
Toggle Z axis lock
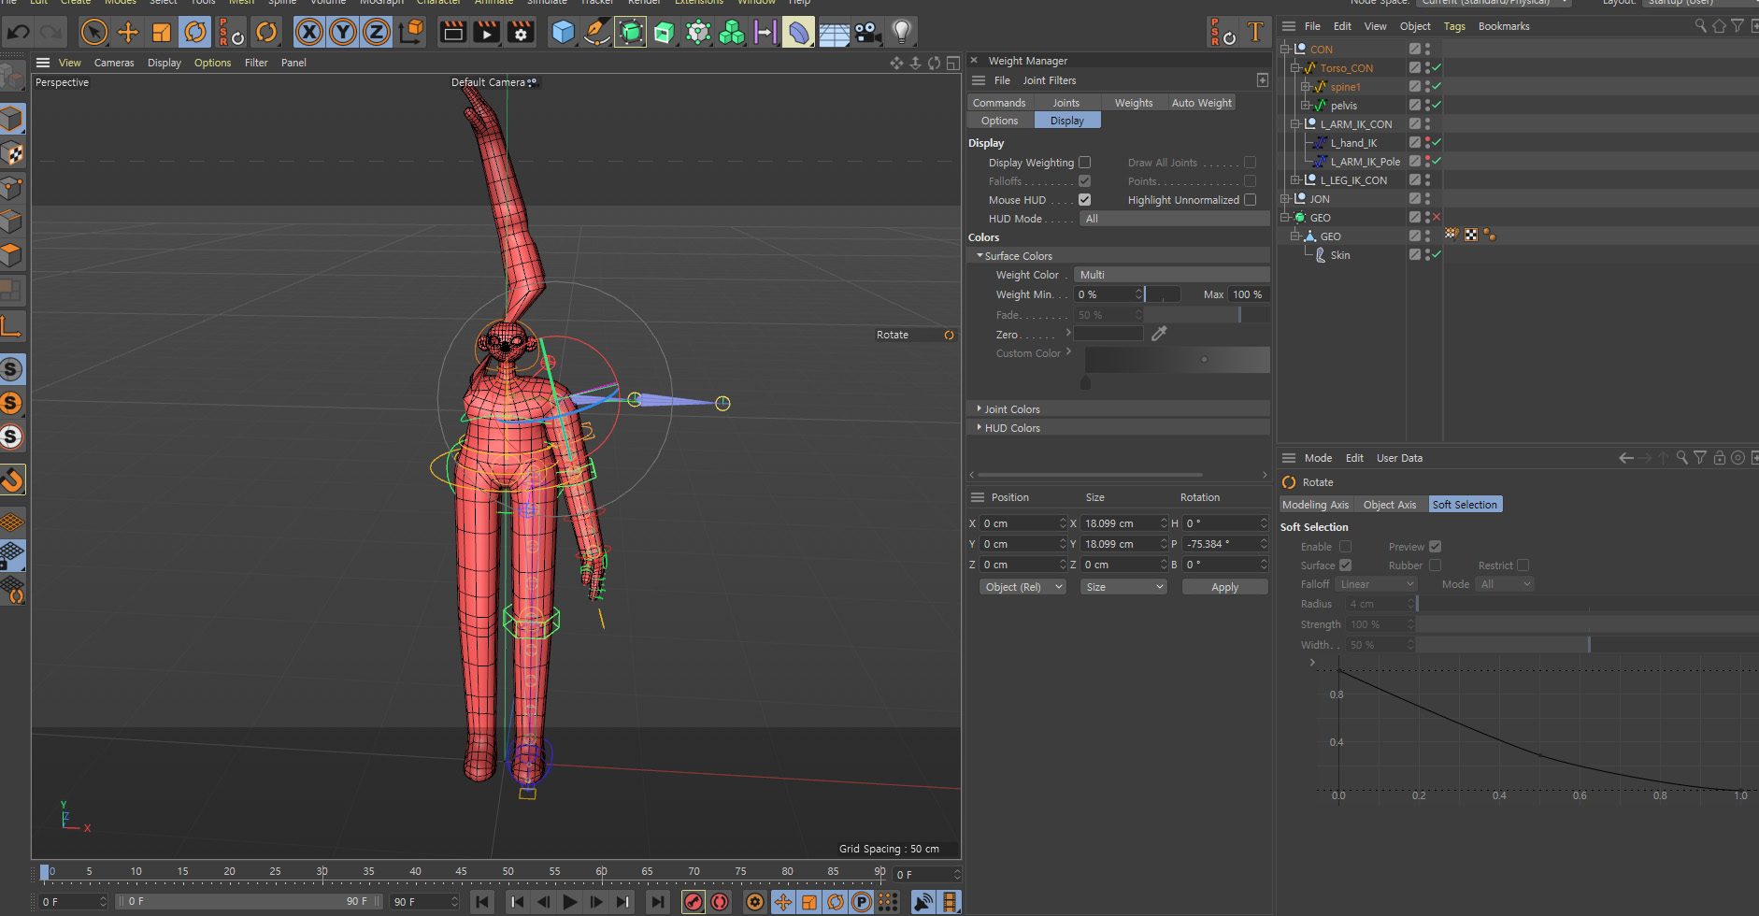click(x=376, y=33)
